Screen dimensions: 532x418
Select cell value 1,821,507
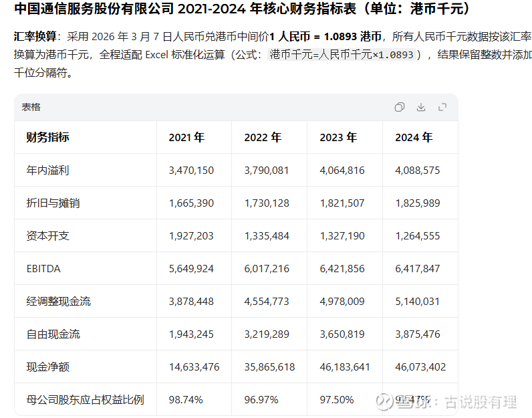(x=342, y=203)
